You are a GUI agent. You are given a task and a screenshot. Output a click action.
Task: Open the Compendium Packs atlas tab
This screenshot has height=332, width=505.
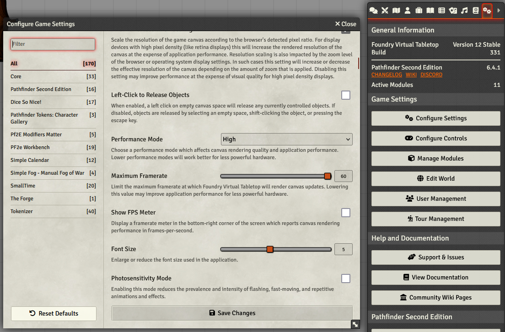tap(476, 11)
